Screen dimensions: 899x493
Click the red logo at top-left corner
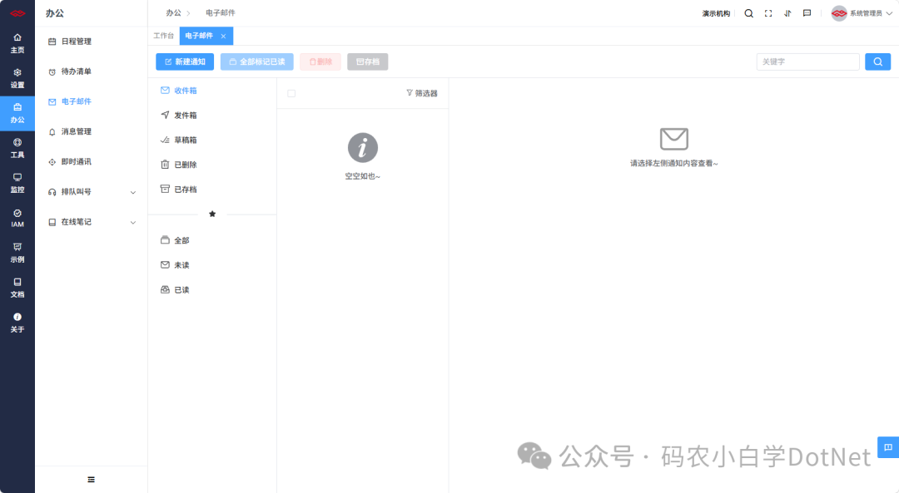pos(17,13)
